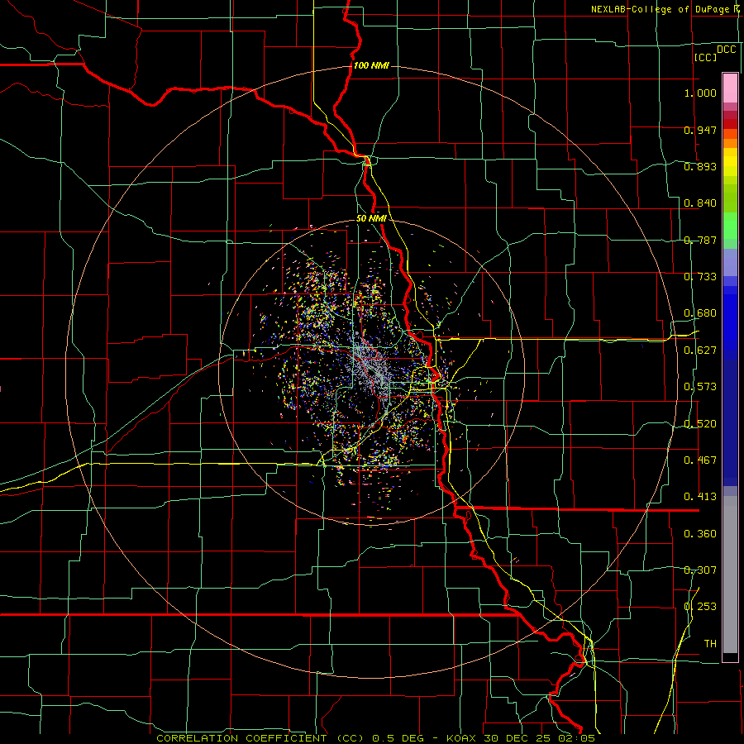Image resolution: width=744 pixels, height=744 pixels.
Task: Select the DCC label above the color scale
Action: [727, 50]
